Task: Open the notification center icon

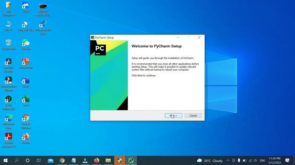Action: tap(287, 160)
